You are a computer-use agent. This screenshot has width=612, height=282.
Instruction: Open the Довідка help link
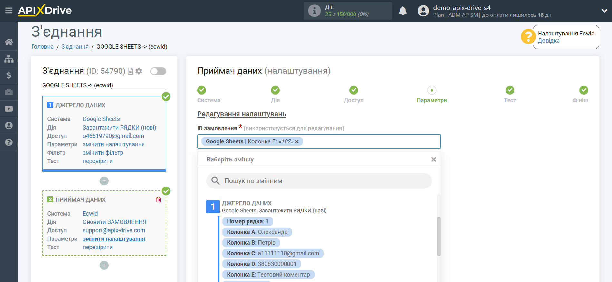[x=549, y=41]
